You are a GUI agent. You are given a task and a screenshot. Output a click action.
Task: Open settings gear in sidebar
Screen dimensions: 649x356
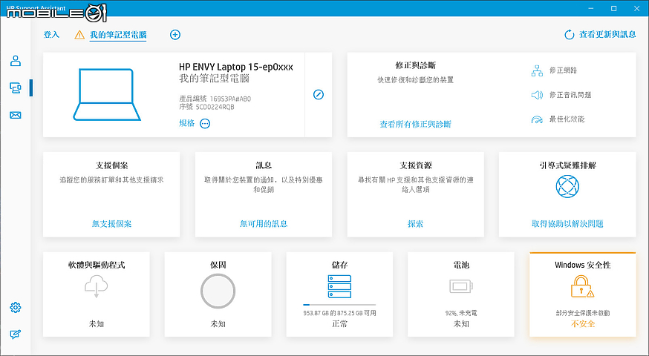click(16, 307)
